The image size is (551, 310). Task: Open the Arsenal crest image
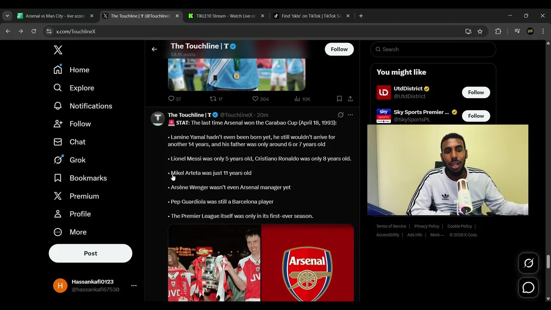(307, 263)
